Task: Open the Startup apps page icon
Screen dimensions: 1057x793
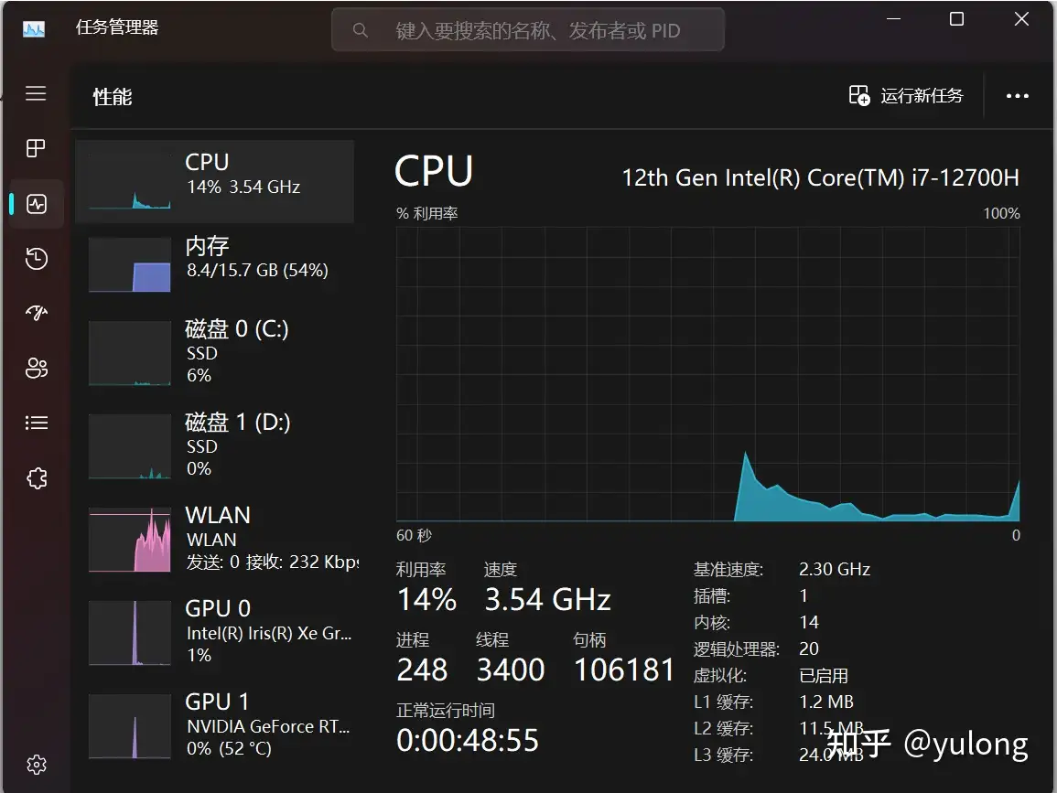Action: 37,313
